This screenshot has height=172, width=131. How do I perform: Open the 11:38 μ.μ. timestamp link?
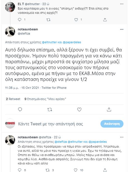tap(12, 88)
